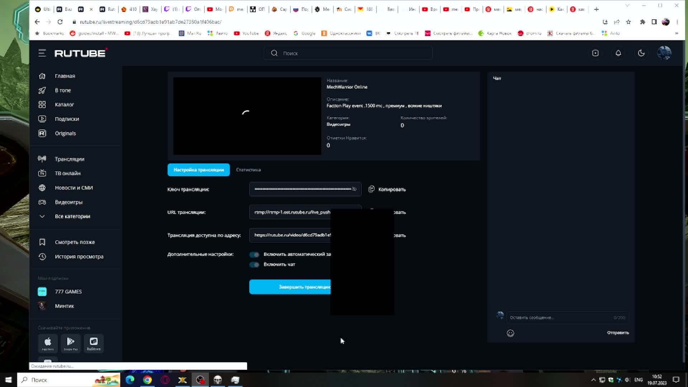
Task: Click the notifications bell icon
Action: (x=618, y=53)
